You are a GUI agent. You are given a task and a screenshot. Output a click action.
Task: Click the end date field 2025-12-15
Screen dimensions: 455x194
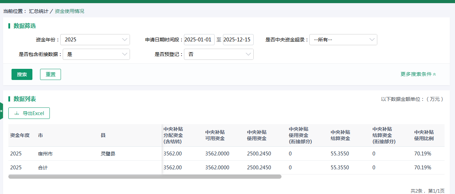click(x=238, y=40)
